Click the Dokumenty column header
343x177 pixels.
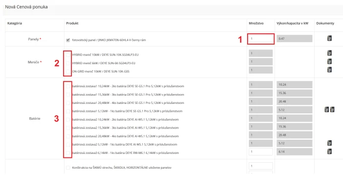click(325, 23)
